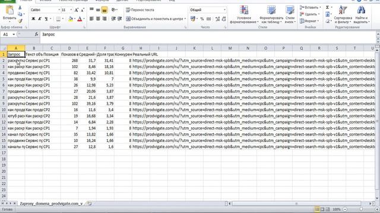Open the Calibri font name dropdown
This screenshot has height=213, width=380.
coord(59,10)
